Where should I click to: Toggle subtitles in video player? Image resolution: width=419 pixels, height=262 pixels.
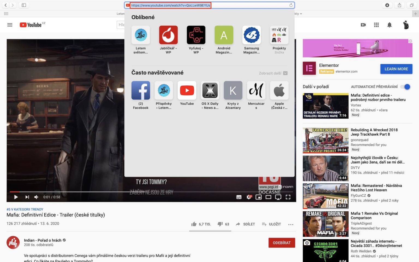click(x=239, y=197)
